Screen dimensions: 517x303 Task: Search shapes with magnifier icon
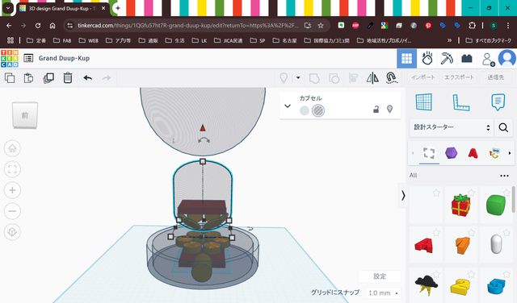(503, 127)
